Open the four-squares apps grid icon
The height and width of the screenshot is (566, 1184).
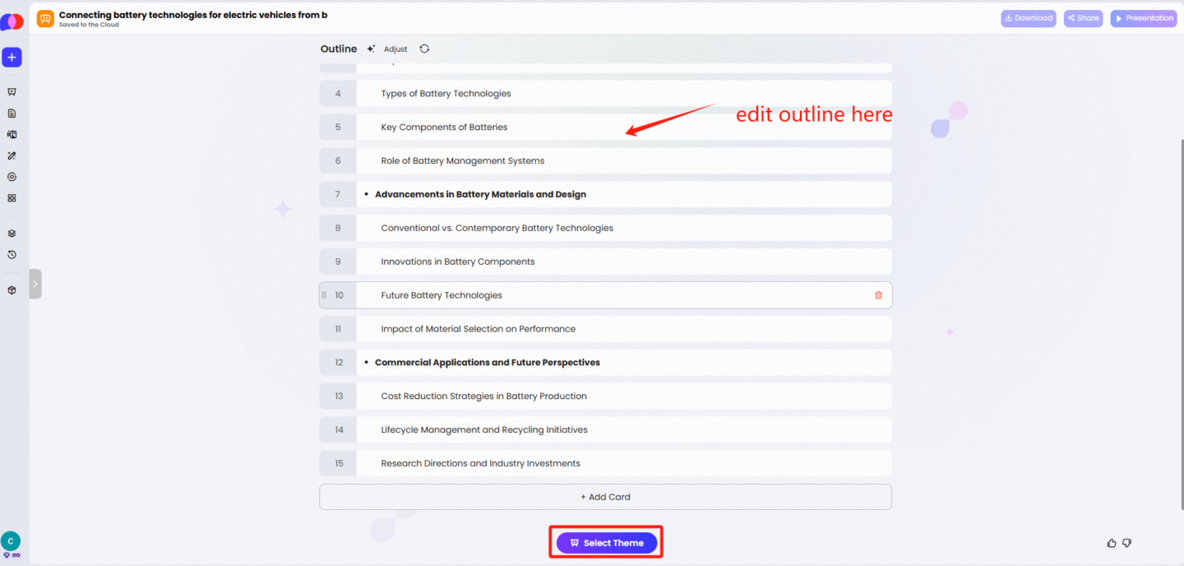click(12, 198)
